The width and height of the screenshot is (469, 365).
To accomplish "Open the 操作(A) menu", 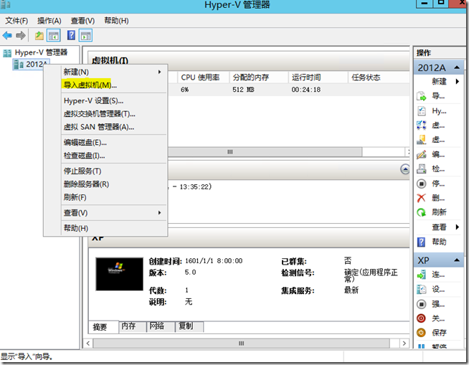I will click(49, 21).
